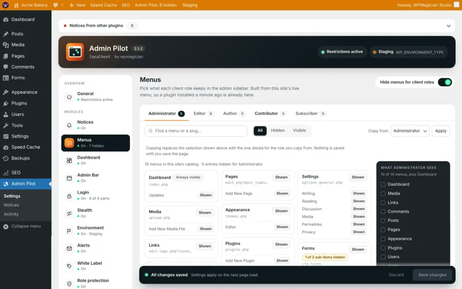This screenshot has height=289, width=462.
Task: Click the Staging item in admin bar
Action: pos(190,5)
